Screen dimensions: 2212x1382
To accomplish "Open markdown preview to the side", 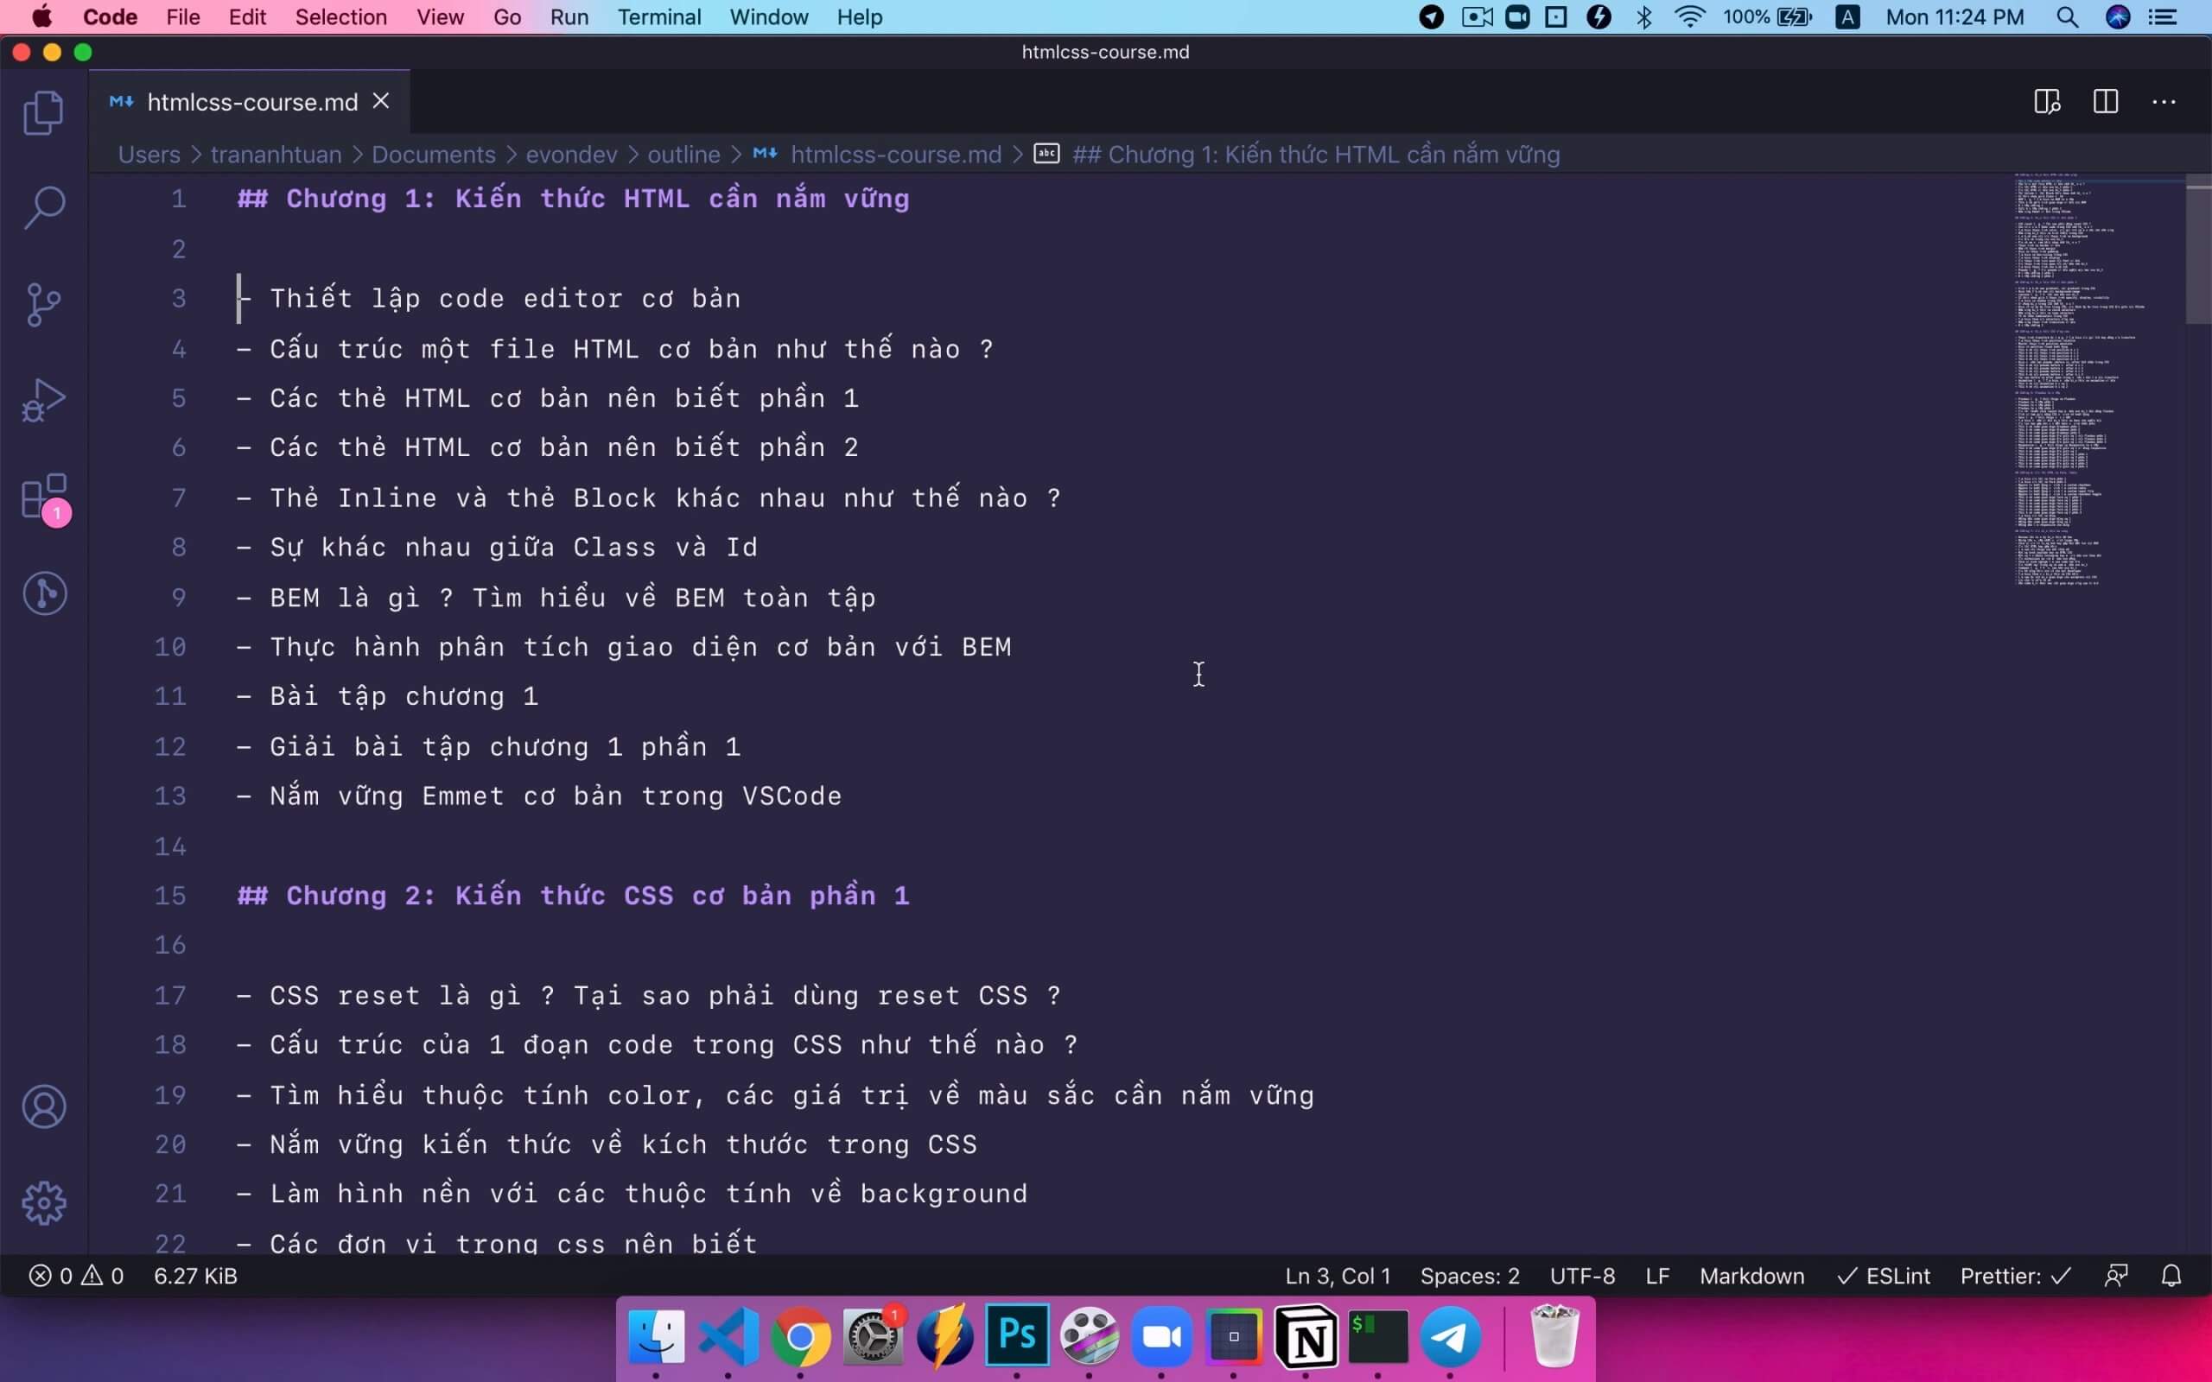I will coord(2047,101).
